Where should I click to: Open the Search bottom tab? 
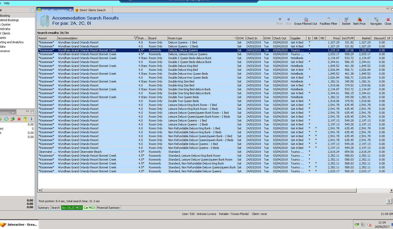coord(55,208)
